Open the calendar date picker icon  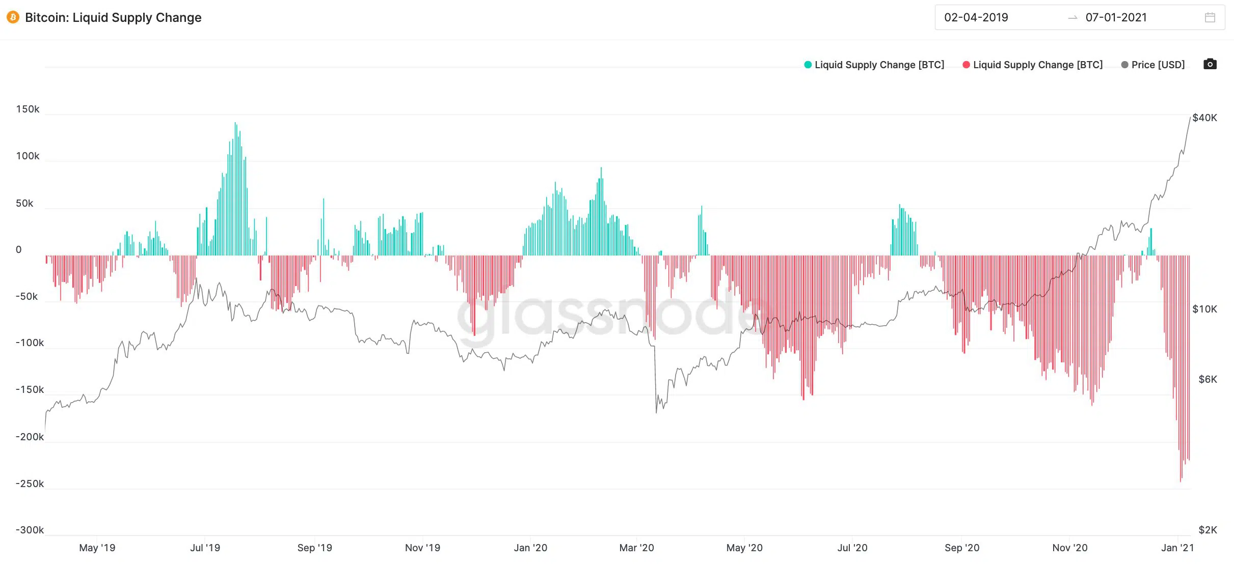coord(1210,18)
